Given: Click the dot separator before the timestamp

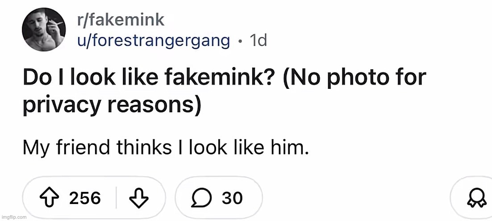Looking at the screenshot, I should pos(240,41).
